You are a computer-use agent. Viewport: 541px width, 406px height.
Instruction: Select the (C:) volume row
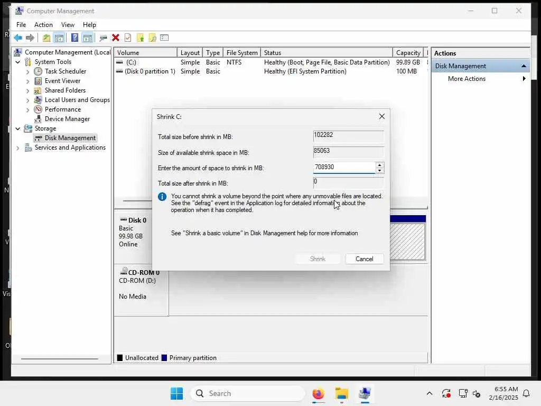[x=271, y=62]
